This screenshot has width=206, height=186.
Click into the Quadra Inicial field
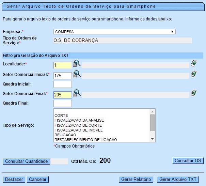(63, 84)
